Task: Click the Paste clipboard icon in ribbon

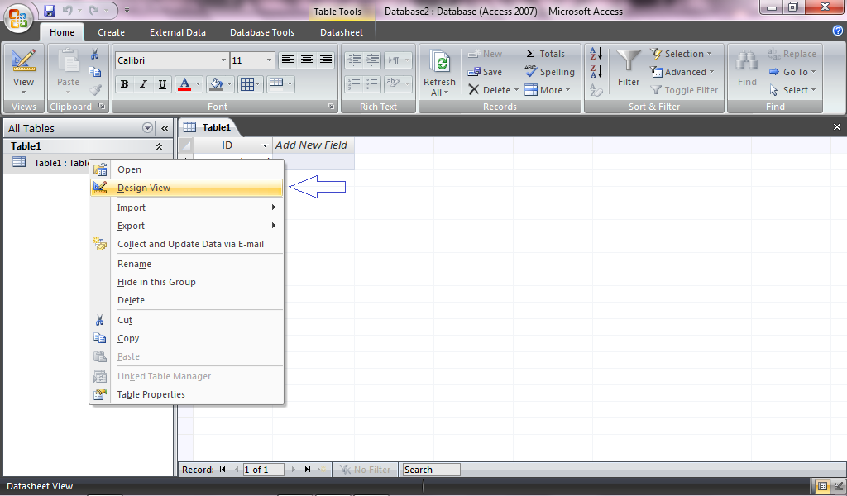Action: 68,60
